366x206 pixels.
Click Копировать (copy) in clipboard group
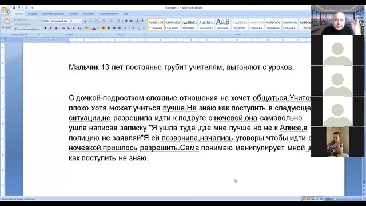(x=22, y=24)
